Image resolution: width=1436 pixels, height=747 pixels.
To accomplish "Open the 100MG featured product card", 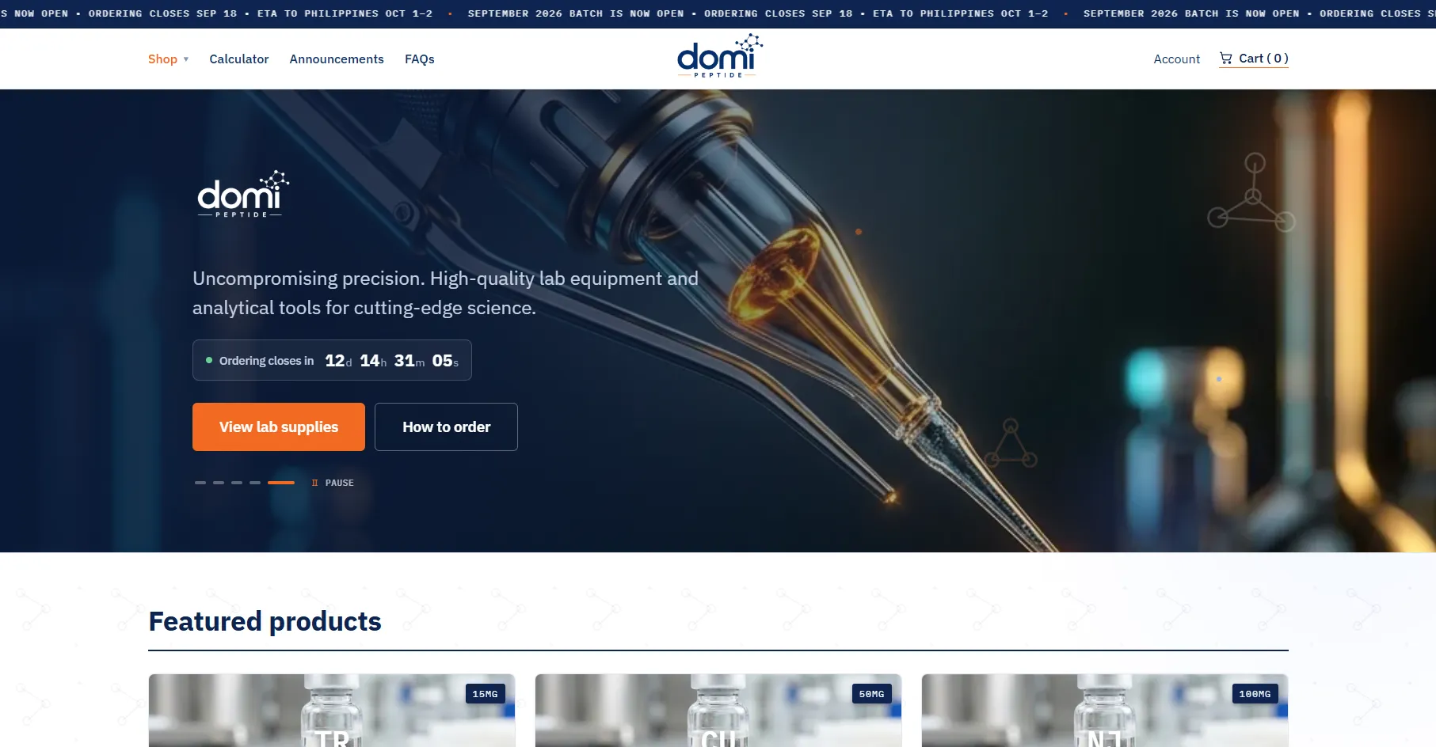I will tap(1105, 711).
